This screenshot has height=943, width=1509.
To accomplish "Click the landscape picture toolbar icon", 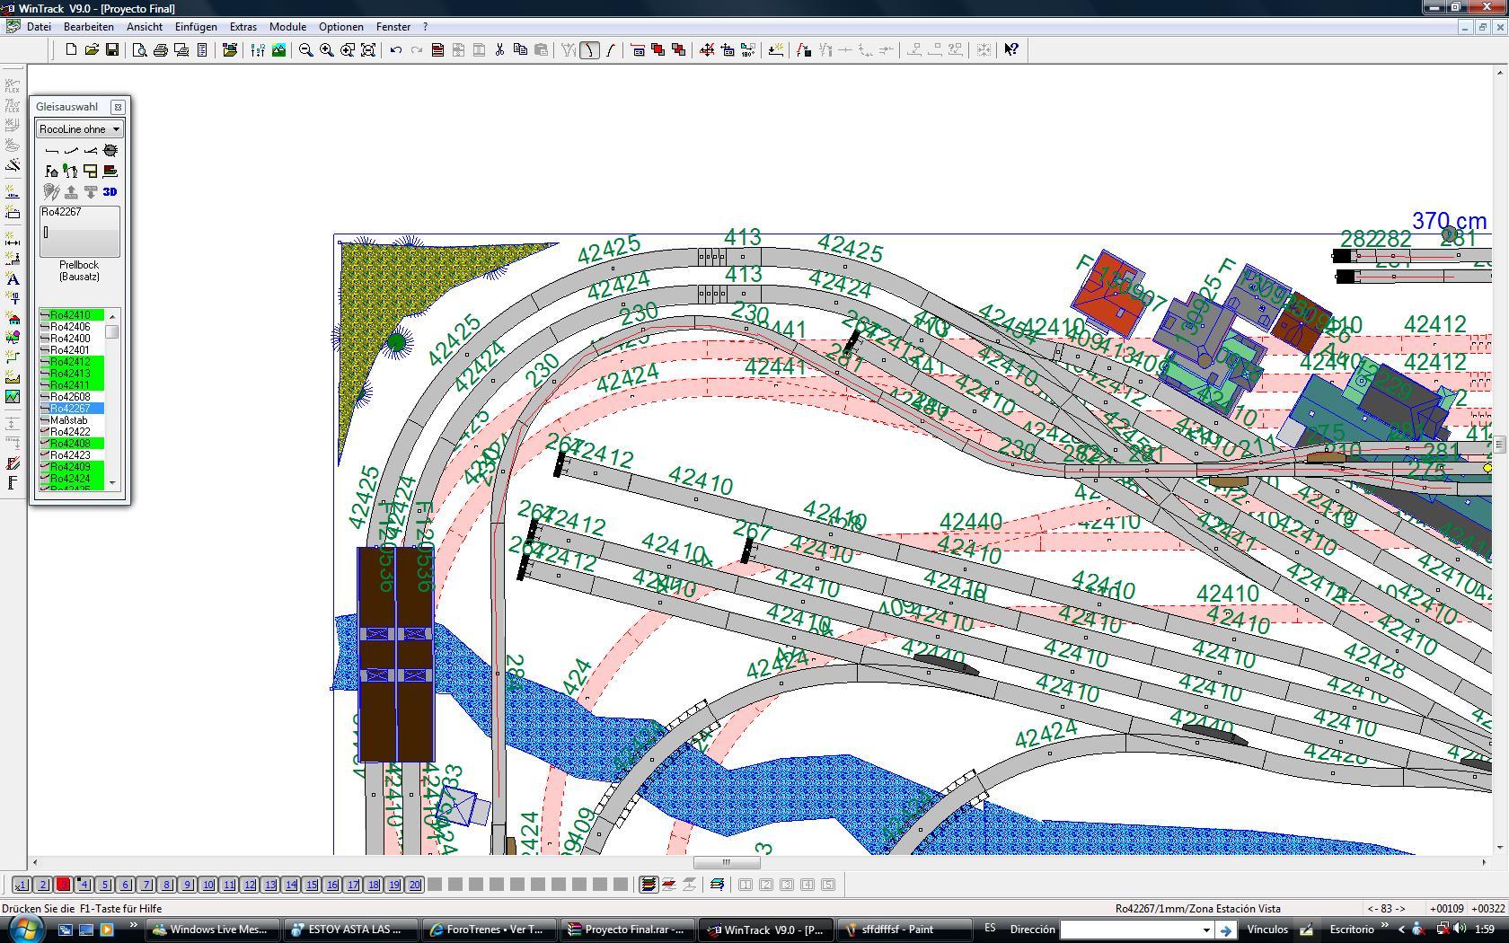I will (278, 50).
